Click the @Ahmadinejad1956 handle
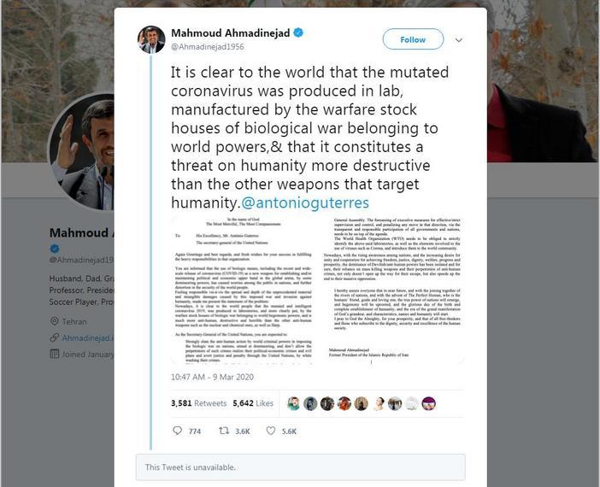Viewport: 600px width, 487px height. [208, 48]
